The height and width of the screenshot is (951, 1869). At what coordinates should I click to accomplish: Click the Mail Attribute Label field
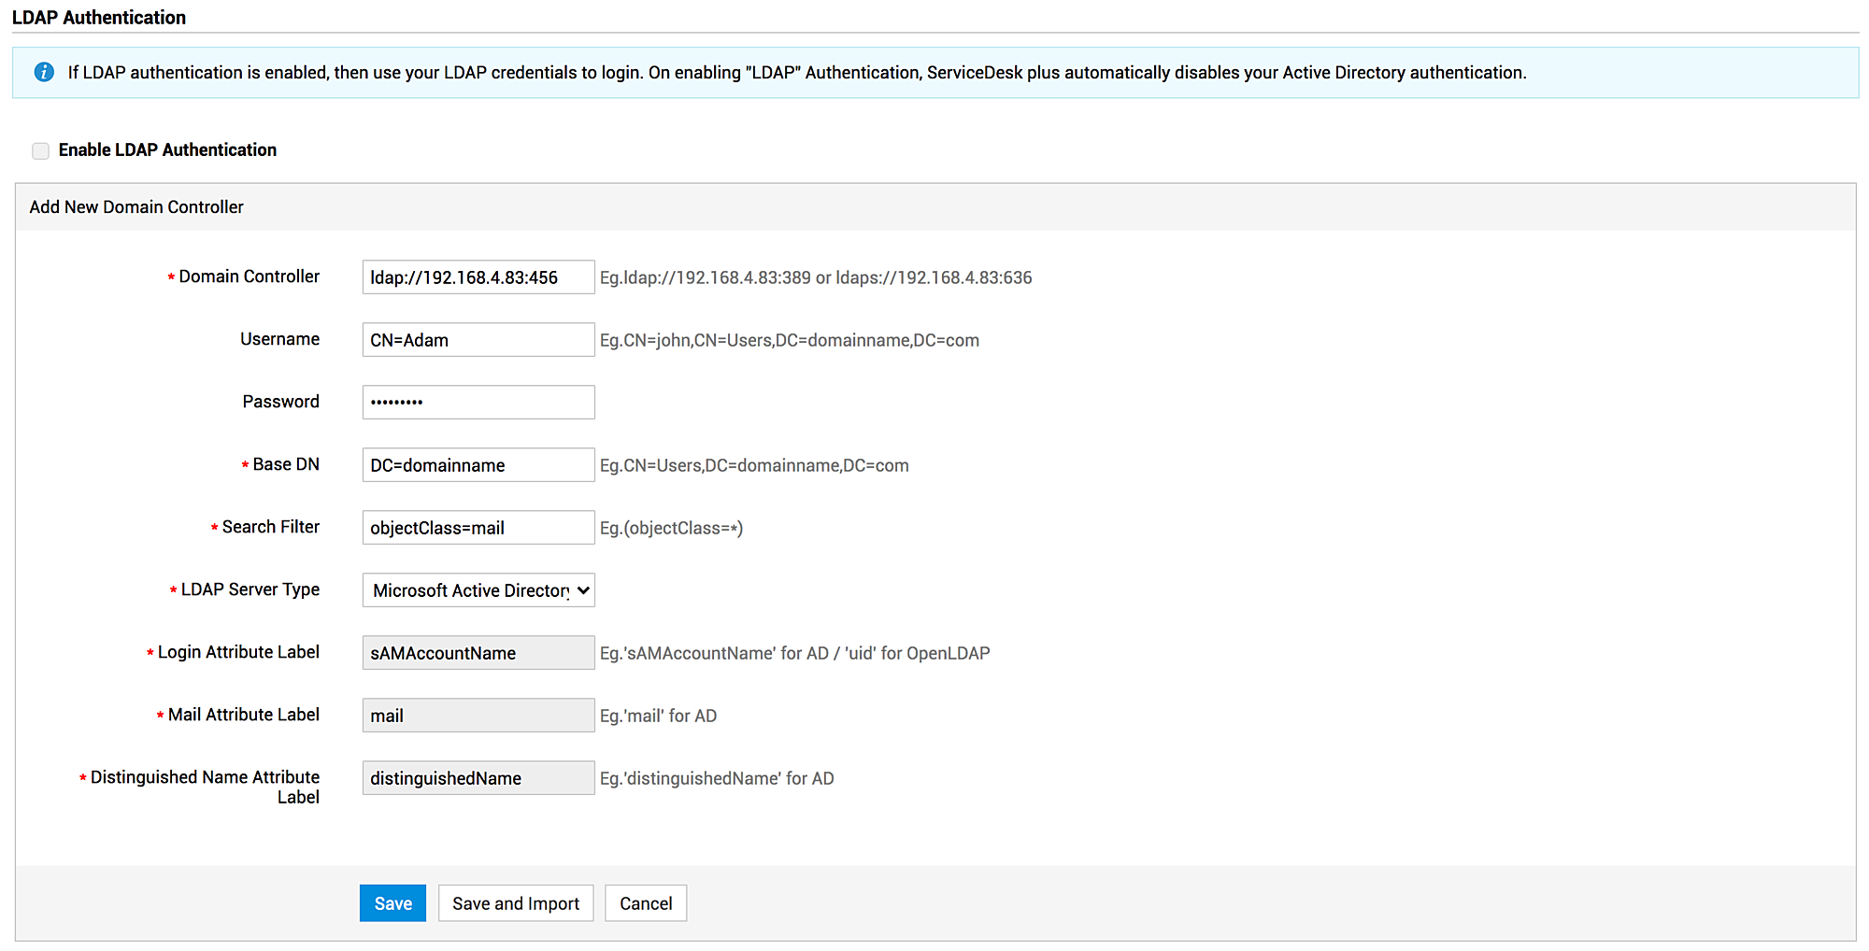pos(478,715)
